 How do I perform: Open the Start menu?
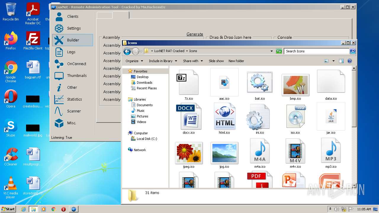[x=8, y=209]
